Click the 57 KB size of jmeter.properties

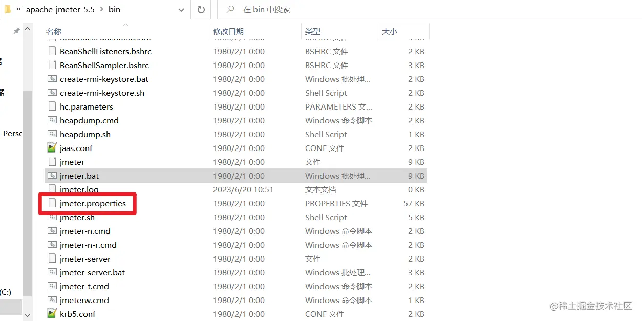click(414, 203)
